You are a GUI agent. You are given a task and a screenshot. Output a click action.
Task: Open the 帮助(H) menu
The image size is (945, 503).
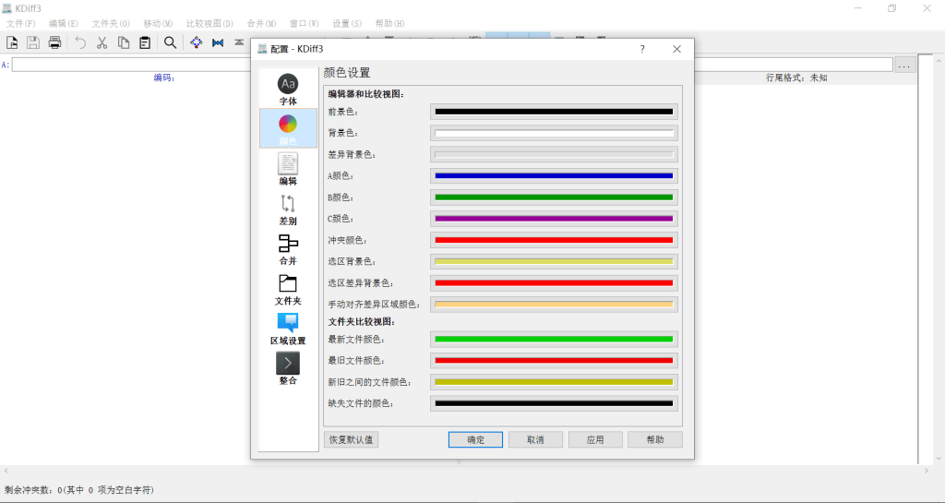coord(390,23)
